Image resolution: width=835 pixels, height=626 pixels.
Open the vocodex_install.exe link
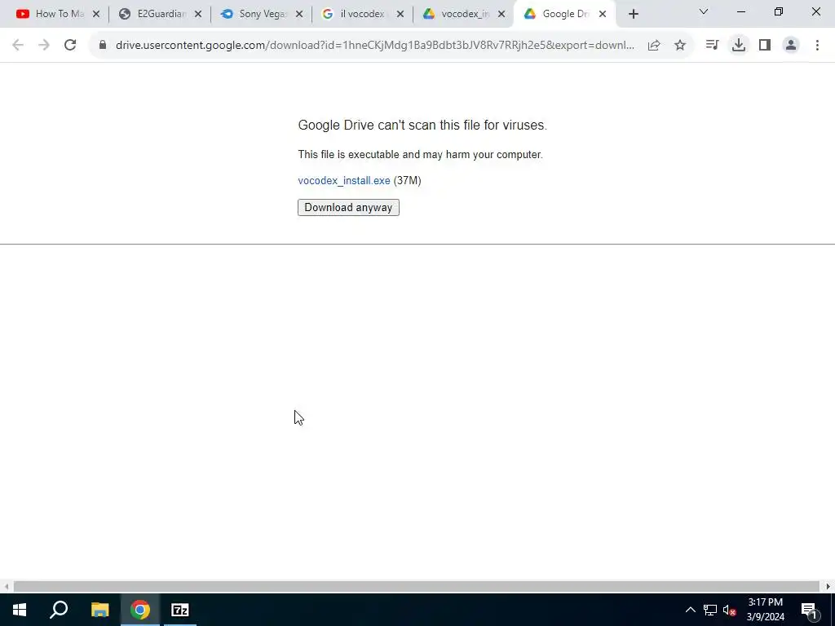344,180
